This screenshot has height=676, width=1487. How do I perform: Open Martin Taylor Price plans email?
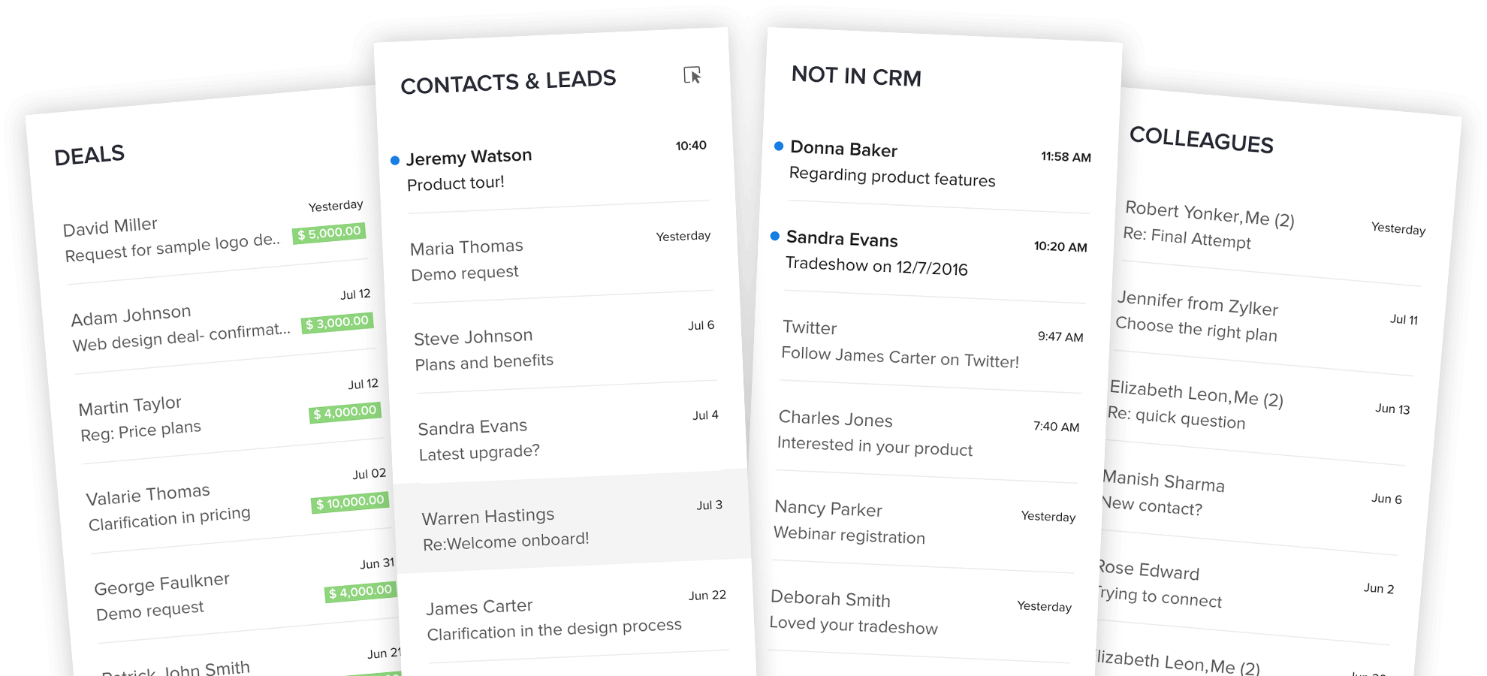[x=188, y=418]
